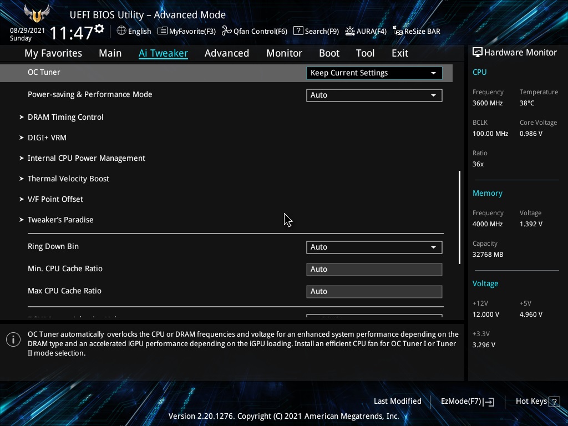Image resolution: width=568 pixels, height=426 pixels.
Task: Open Qfan Control fan icon
Action: (x=227, y=31)
